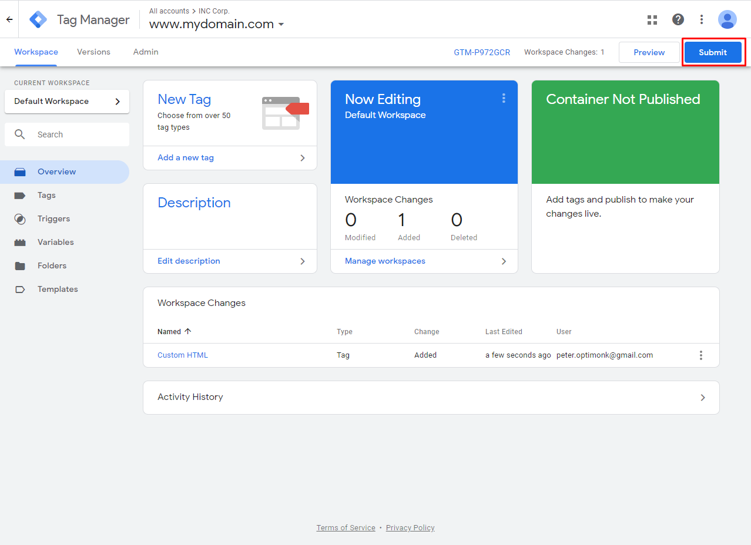This screenshot has width=751, height=545.
Task: Click the peter.optimonk@gmail.com user cell
Action: tap(605, 355)
